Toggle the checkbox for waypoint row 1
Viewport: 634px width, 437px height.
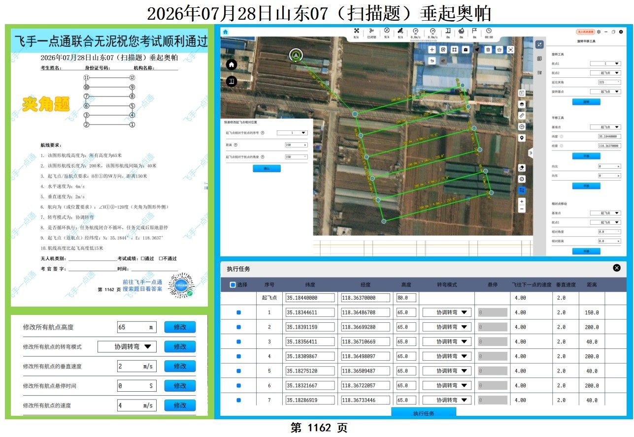coord(239,312)
